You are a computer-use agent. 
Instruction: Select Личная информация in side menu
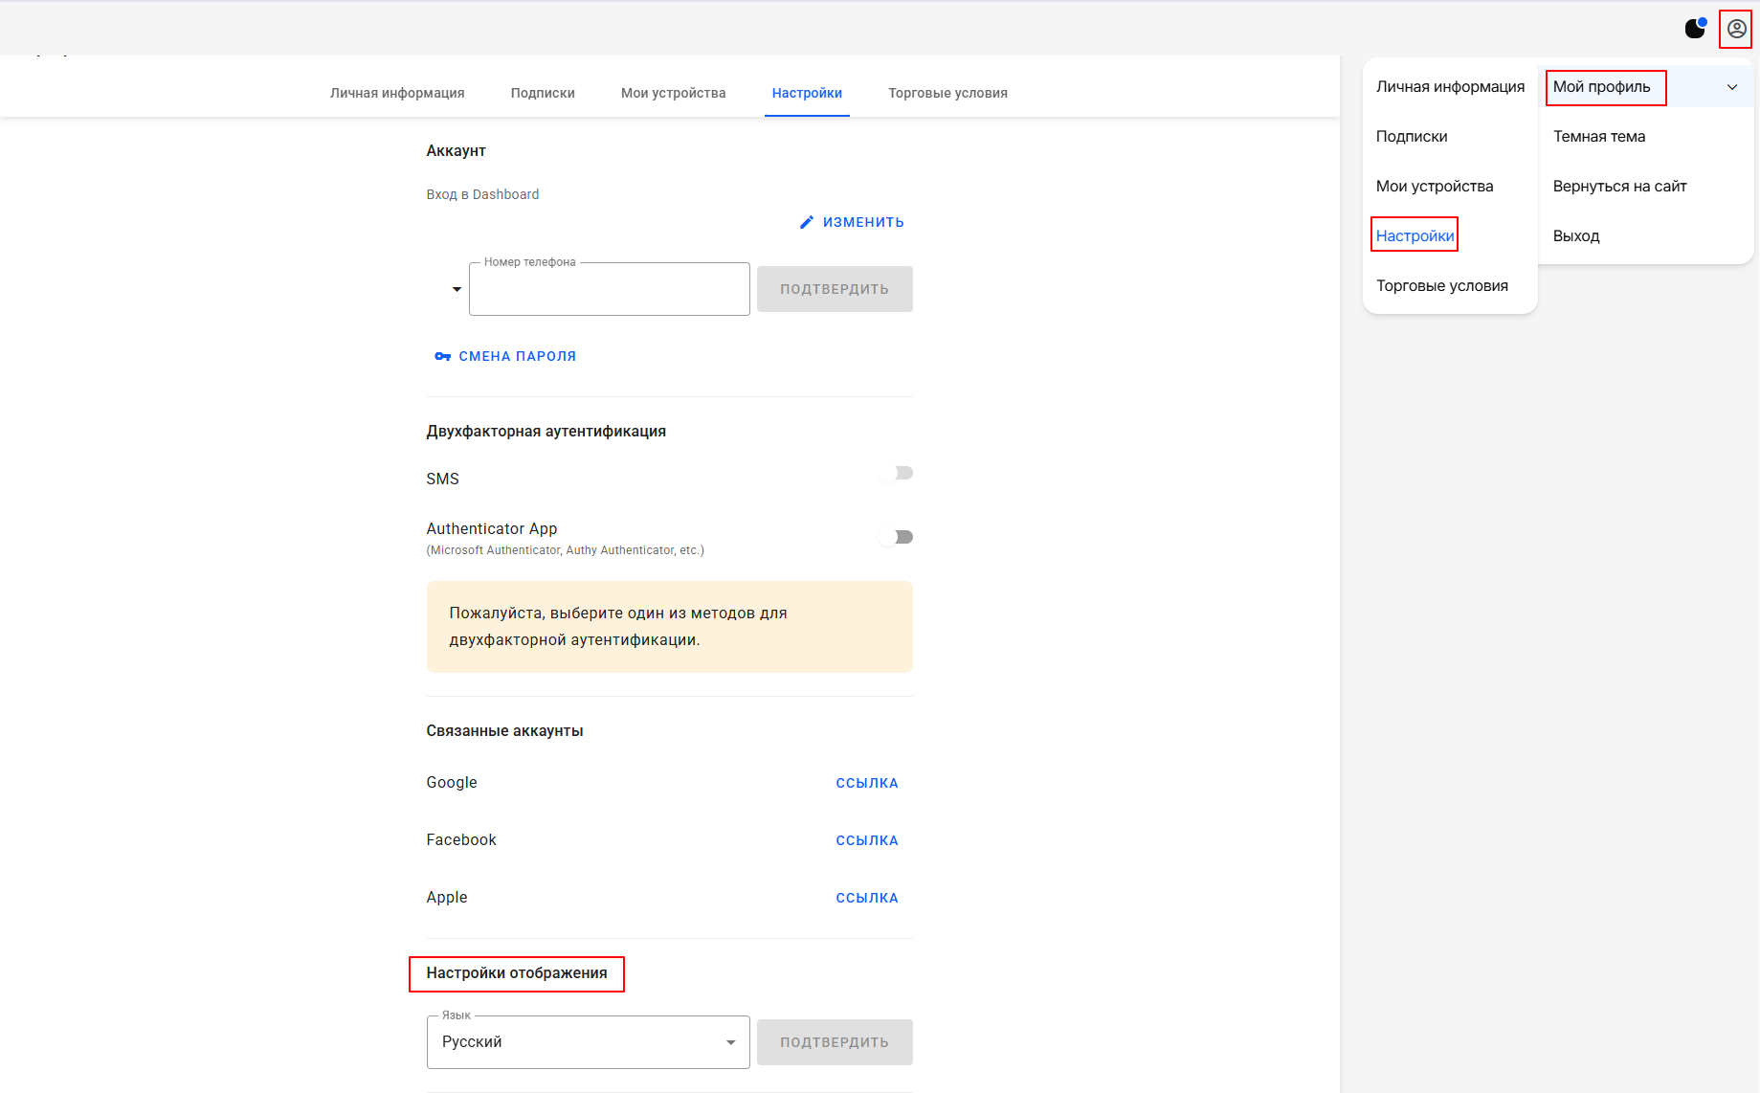(1450, 86)
